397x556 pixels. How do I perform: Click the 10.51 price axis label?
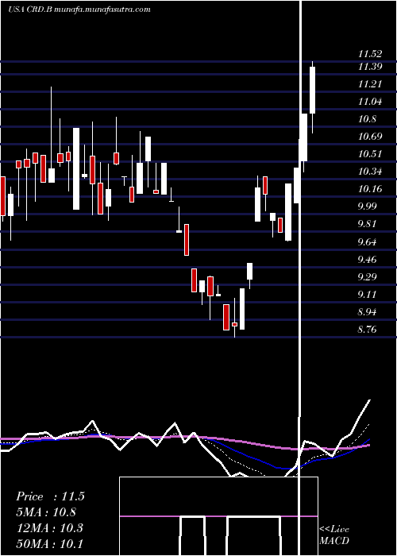click(x=370, y=154)
